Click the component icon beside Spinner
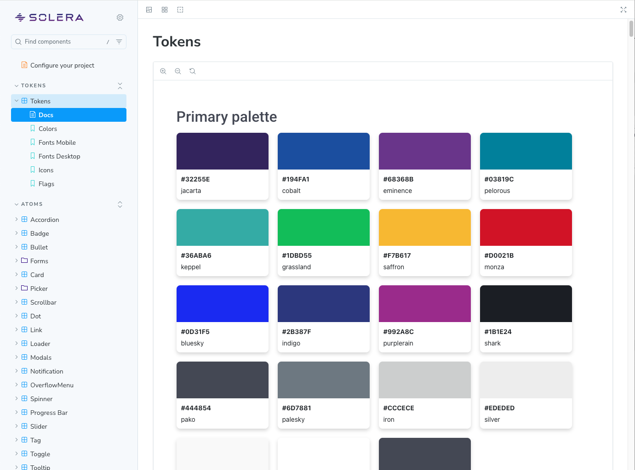Viewport: 635px width, 470px height. (x=24, y=398)
